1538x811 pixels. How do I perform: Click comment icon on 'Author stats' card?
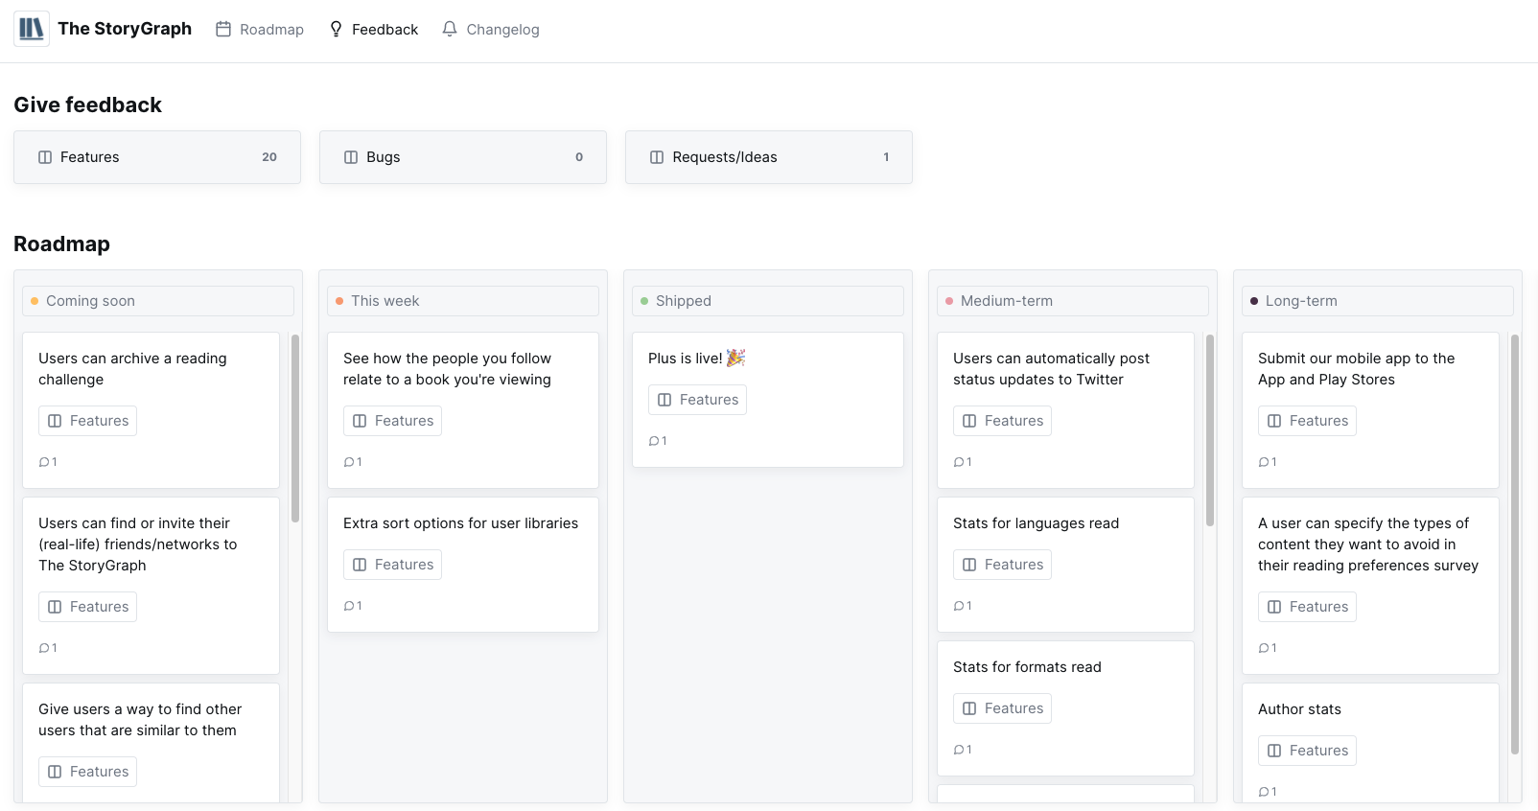click(x=1264, y=792)
